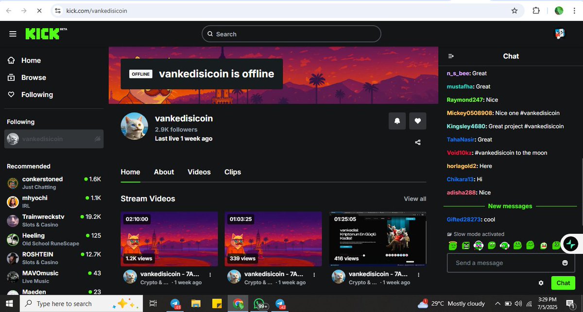Open the 01:03:25 stream video thumbnail
This screenshot has width=583, height=312.
[273, 239]
